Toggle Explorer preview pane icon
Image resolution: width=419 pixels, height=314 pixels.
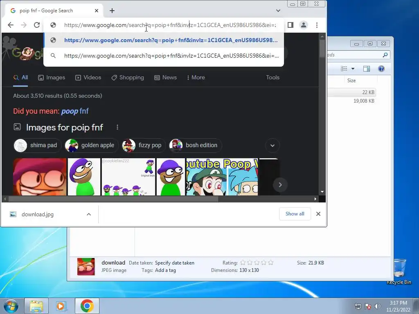tap(367, 69)
